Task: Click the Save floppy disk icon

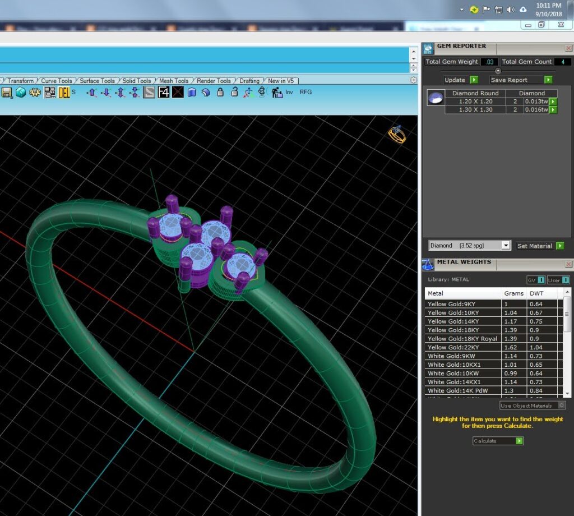Action: click(x=7, y=93)
